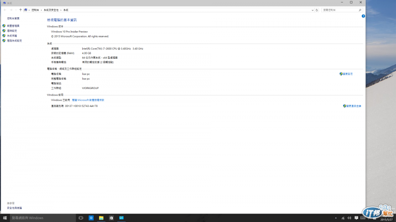Launch the blue browser icon on taskbar

pyautogui.click(x=91, y=218)
